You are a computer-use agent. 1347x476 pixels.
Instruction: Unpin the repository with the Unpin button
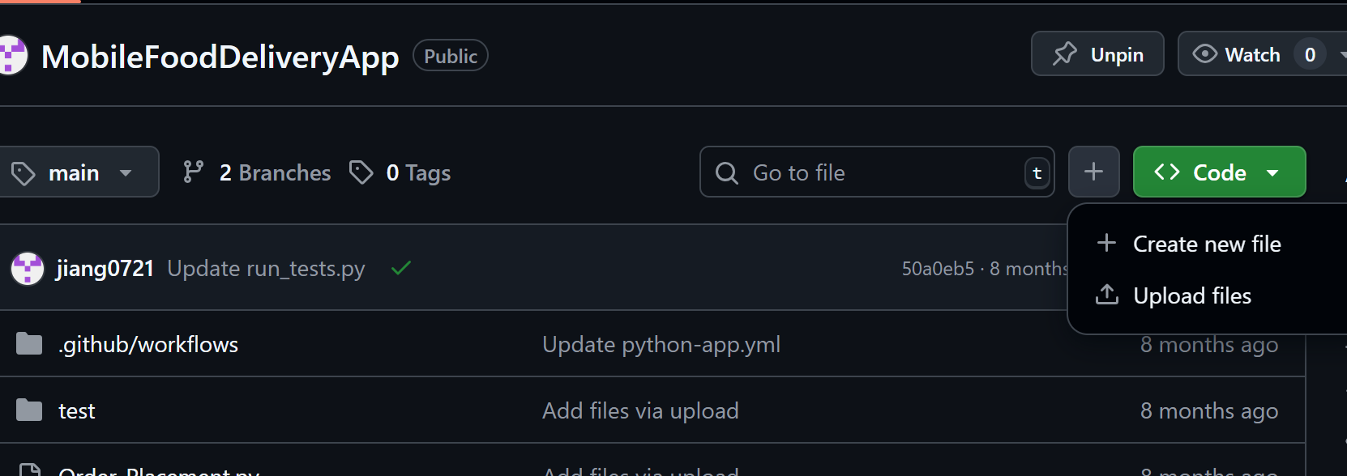[x=1097, y=54]
